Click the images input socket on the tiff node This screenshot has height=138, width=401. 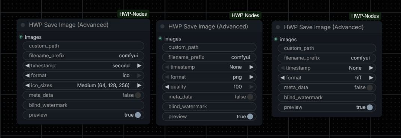click(276, 39)
